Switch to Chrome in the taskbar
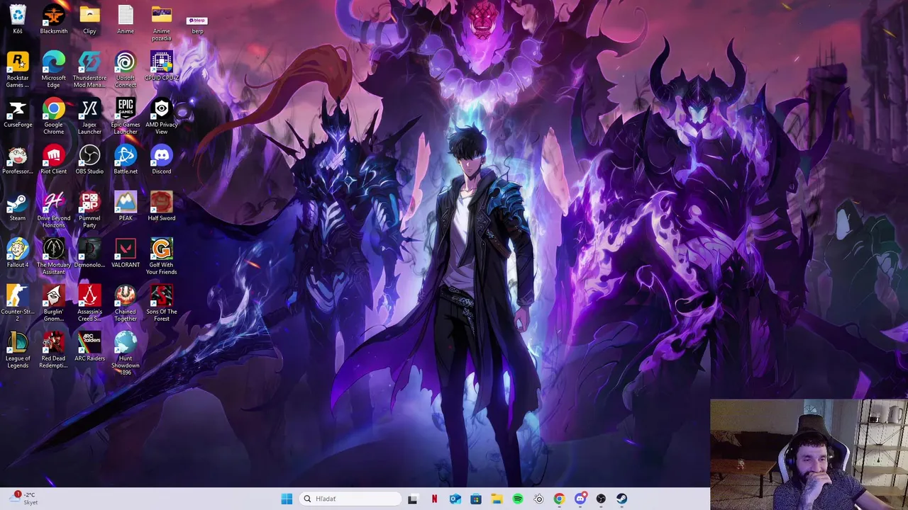This screenshot has height=510, width=908. pos(560,499)
